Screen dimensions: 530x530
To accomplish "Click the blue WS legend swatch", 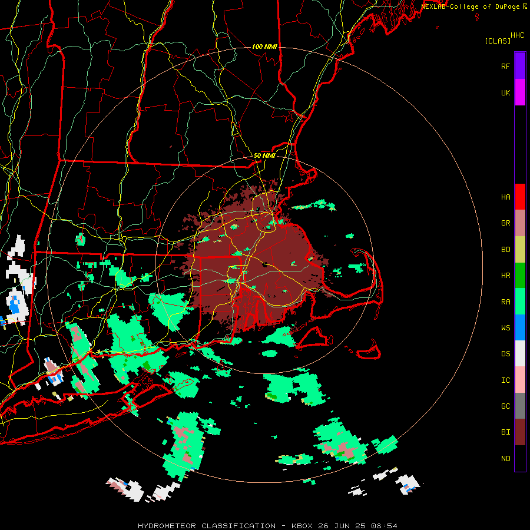I will click(x=520, y=327).
